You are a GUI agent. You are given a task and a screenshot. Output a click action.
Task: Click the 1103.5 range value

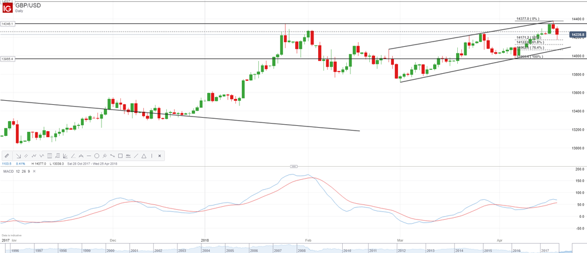[x=6, y=163]
